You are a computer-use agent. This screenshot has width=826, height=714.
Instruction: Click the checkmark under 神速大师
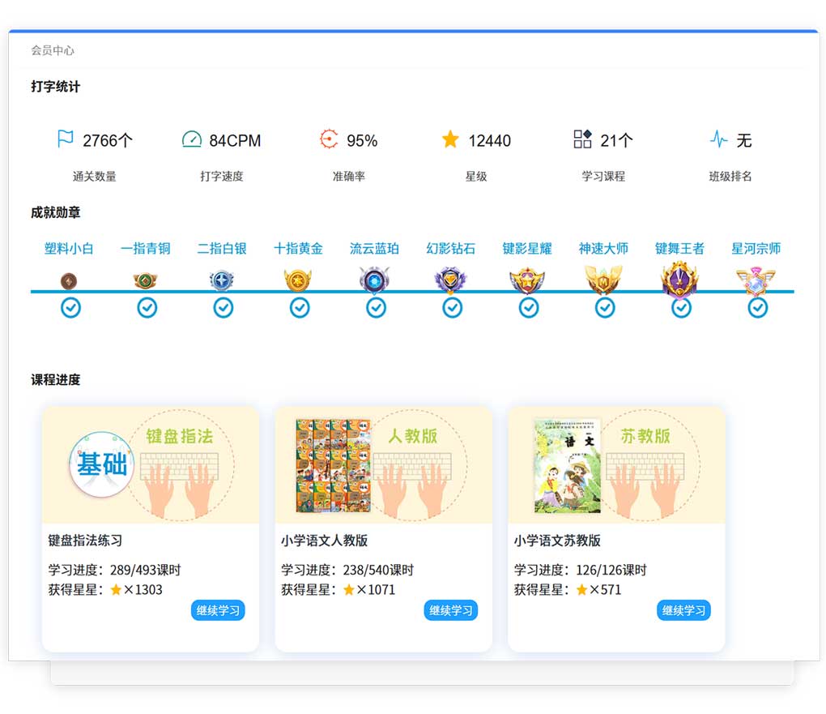point(605,308)
